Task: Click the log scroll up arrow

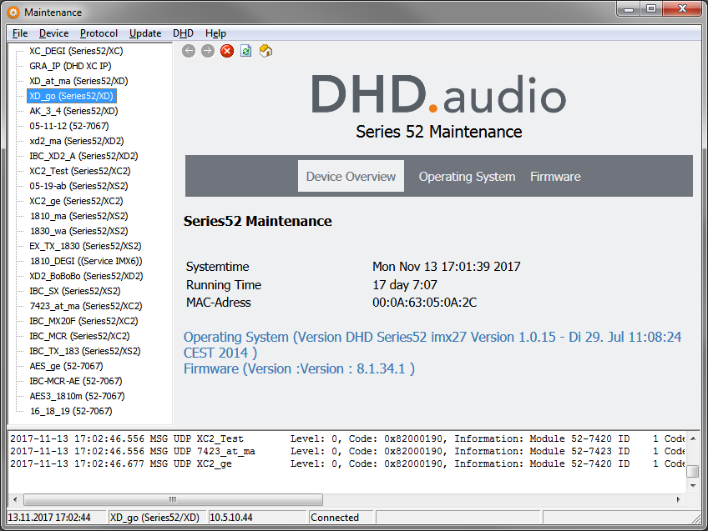Action: 693,438
